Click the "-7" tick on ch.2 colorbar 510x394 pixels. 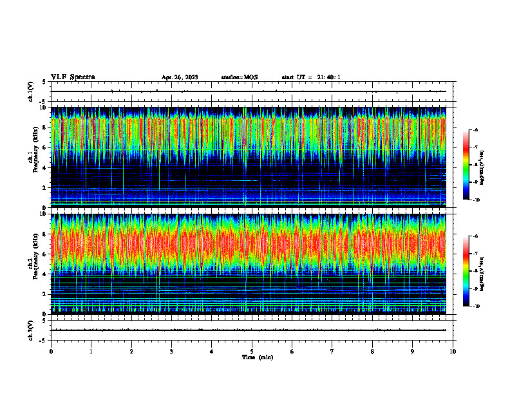coord(476,254)
